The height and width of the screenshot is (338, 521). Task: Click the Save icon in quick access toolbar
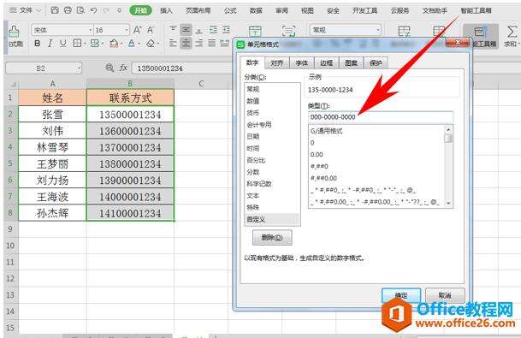click(55, 10)
